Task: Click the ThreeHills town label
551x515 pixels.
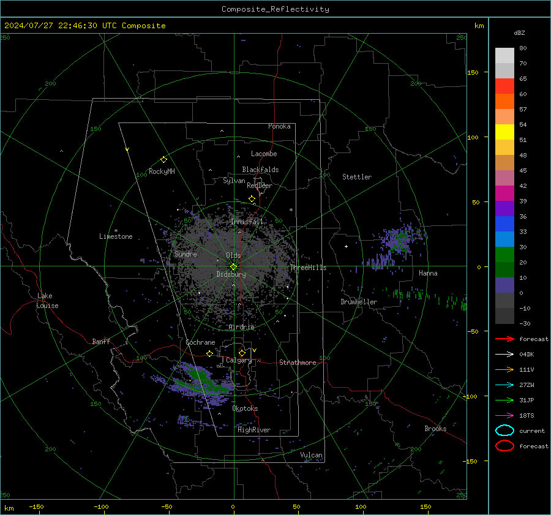Action: tap(308, 268)
